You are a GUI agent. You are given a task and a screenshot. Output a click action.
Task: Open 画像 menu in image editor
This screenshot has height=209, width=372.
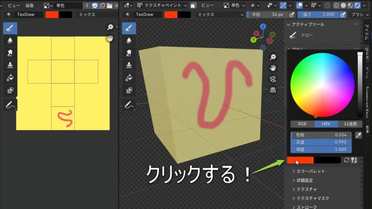click(30, 5)
